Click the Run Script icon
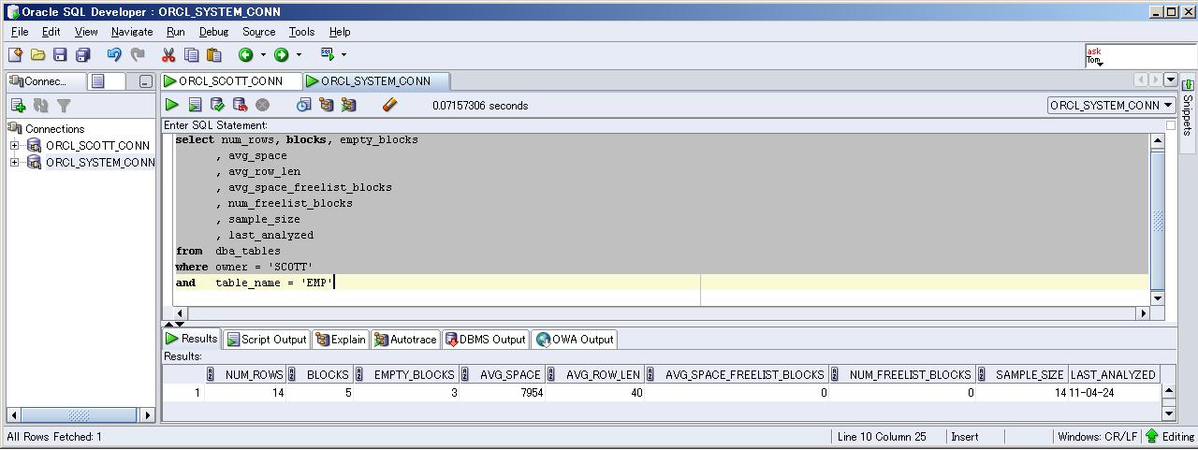Screen dimensions: 1198x450 [x=195, y=106]
